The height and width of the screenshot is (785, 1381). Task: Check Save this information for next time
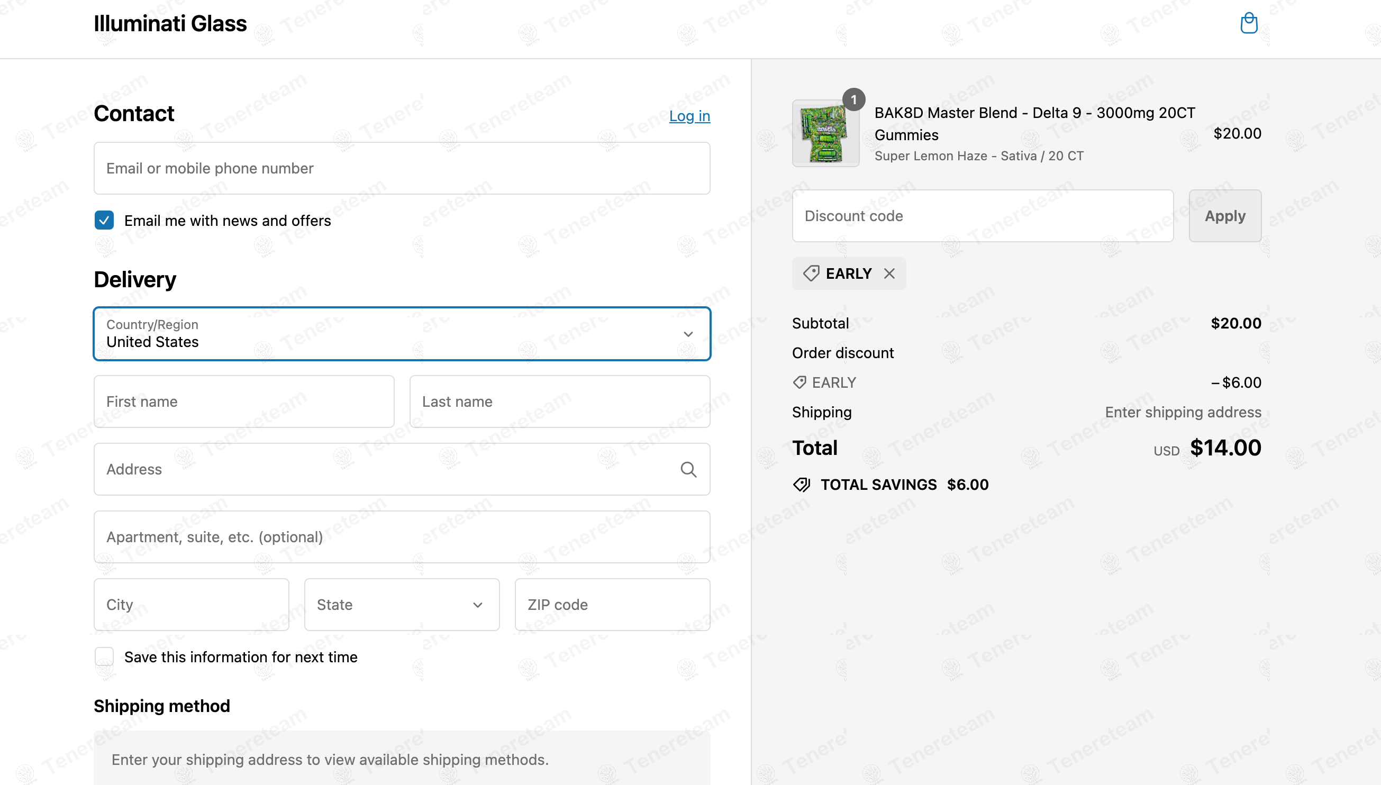[104, 656]
